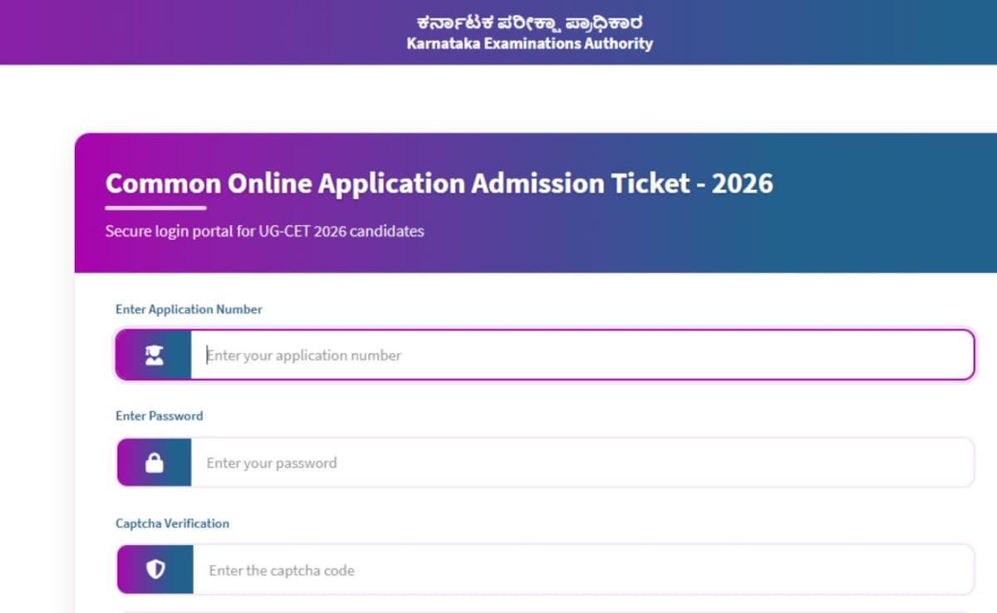This screenshot has width=997, height=613.
Task: Click the shield icon for captcha verification
Action: click(154, 569)
